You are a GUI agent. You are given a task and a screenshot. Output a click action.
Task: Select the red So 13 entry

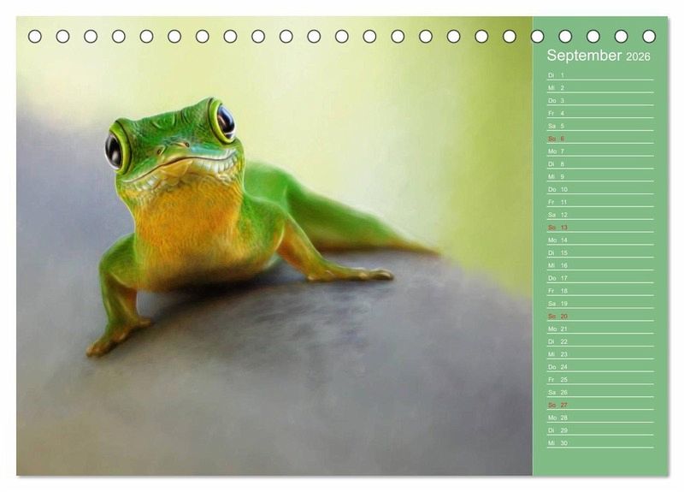point(599,228)
